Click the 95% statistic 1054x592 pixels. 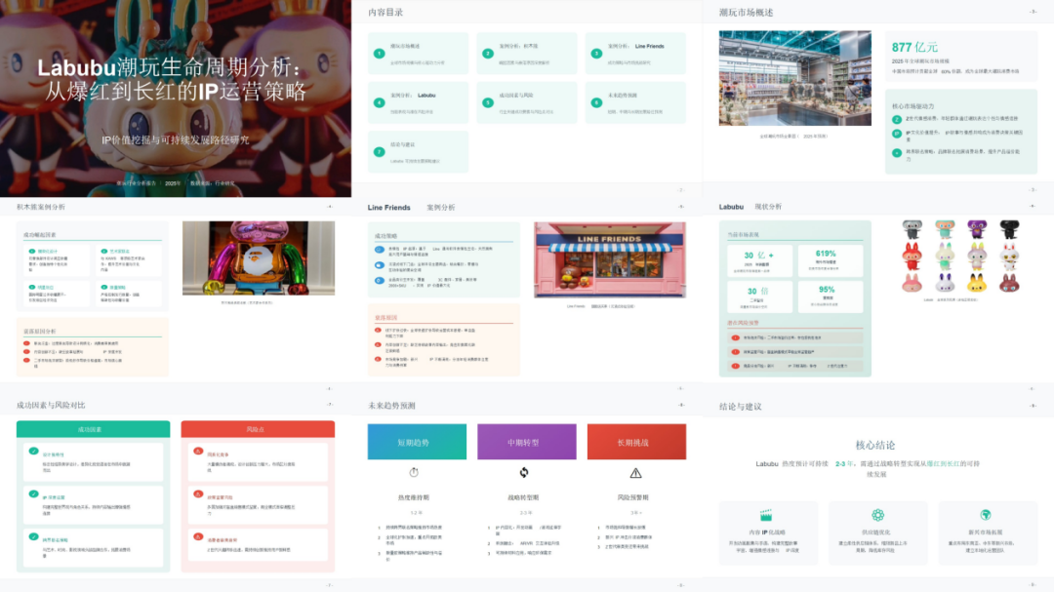(827, 290)
